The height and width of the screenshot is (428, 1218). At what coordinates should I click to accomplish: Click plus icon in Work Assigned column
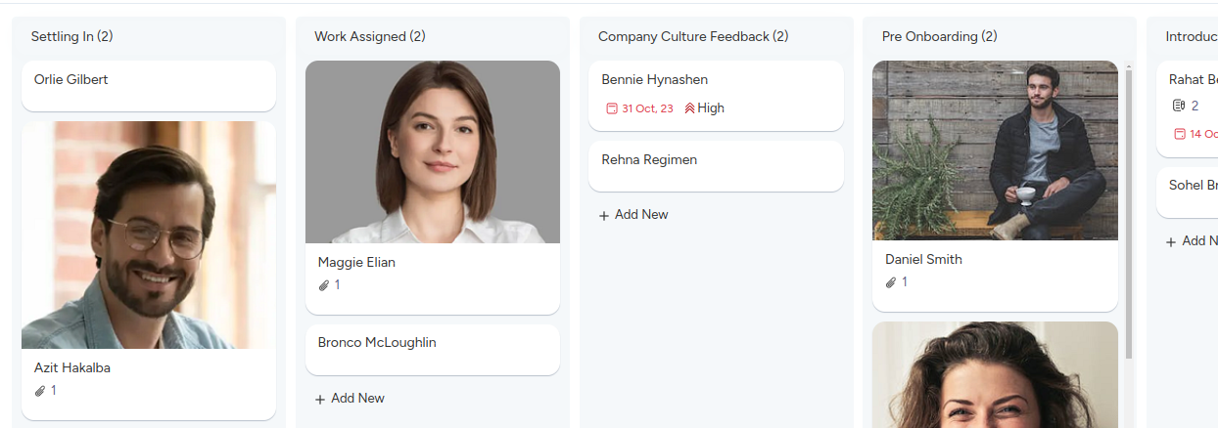(320, 399)
